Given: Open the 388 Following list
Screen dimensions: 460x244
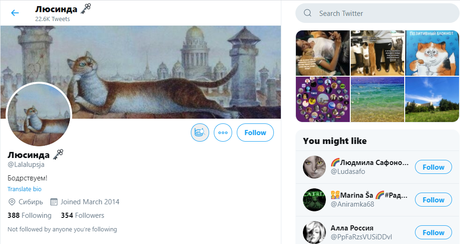Looking at the screenshot, I should coord(30,215).
